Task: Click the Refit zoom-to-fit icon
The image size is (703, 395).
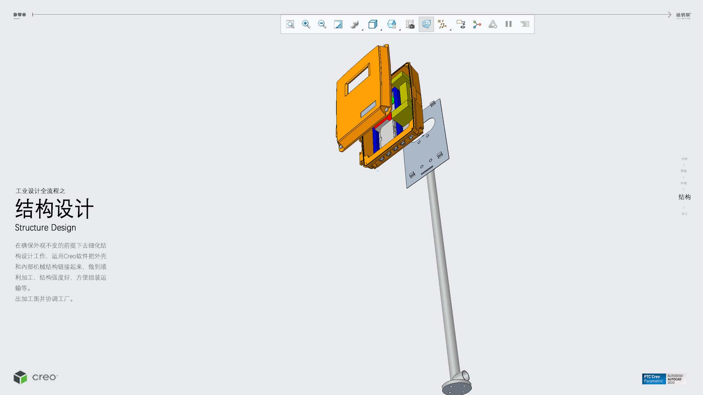Action: (290, 25)
